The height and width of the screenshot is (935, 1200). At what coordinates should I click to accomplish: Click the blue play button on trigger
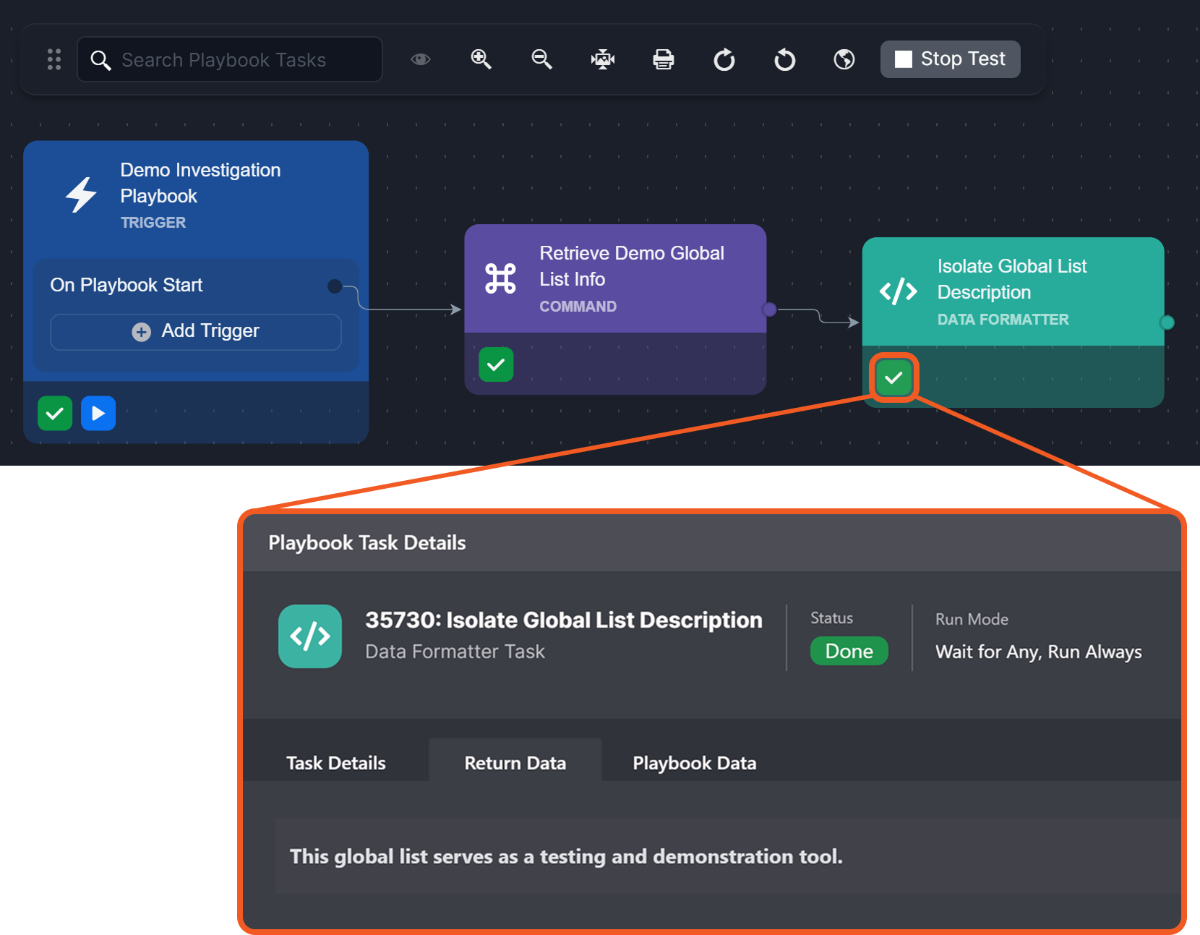click(98, 414)
